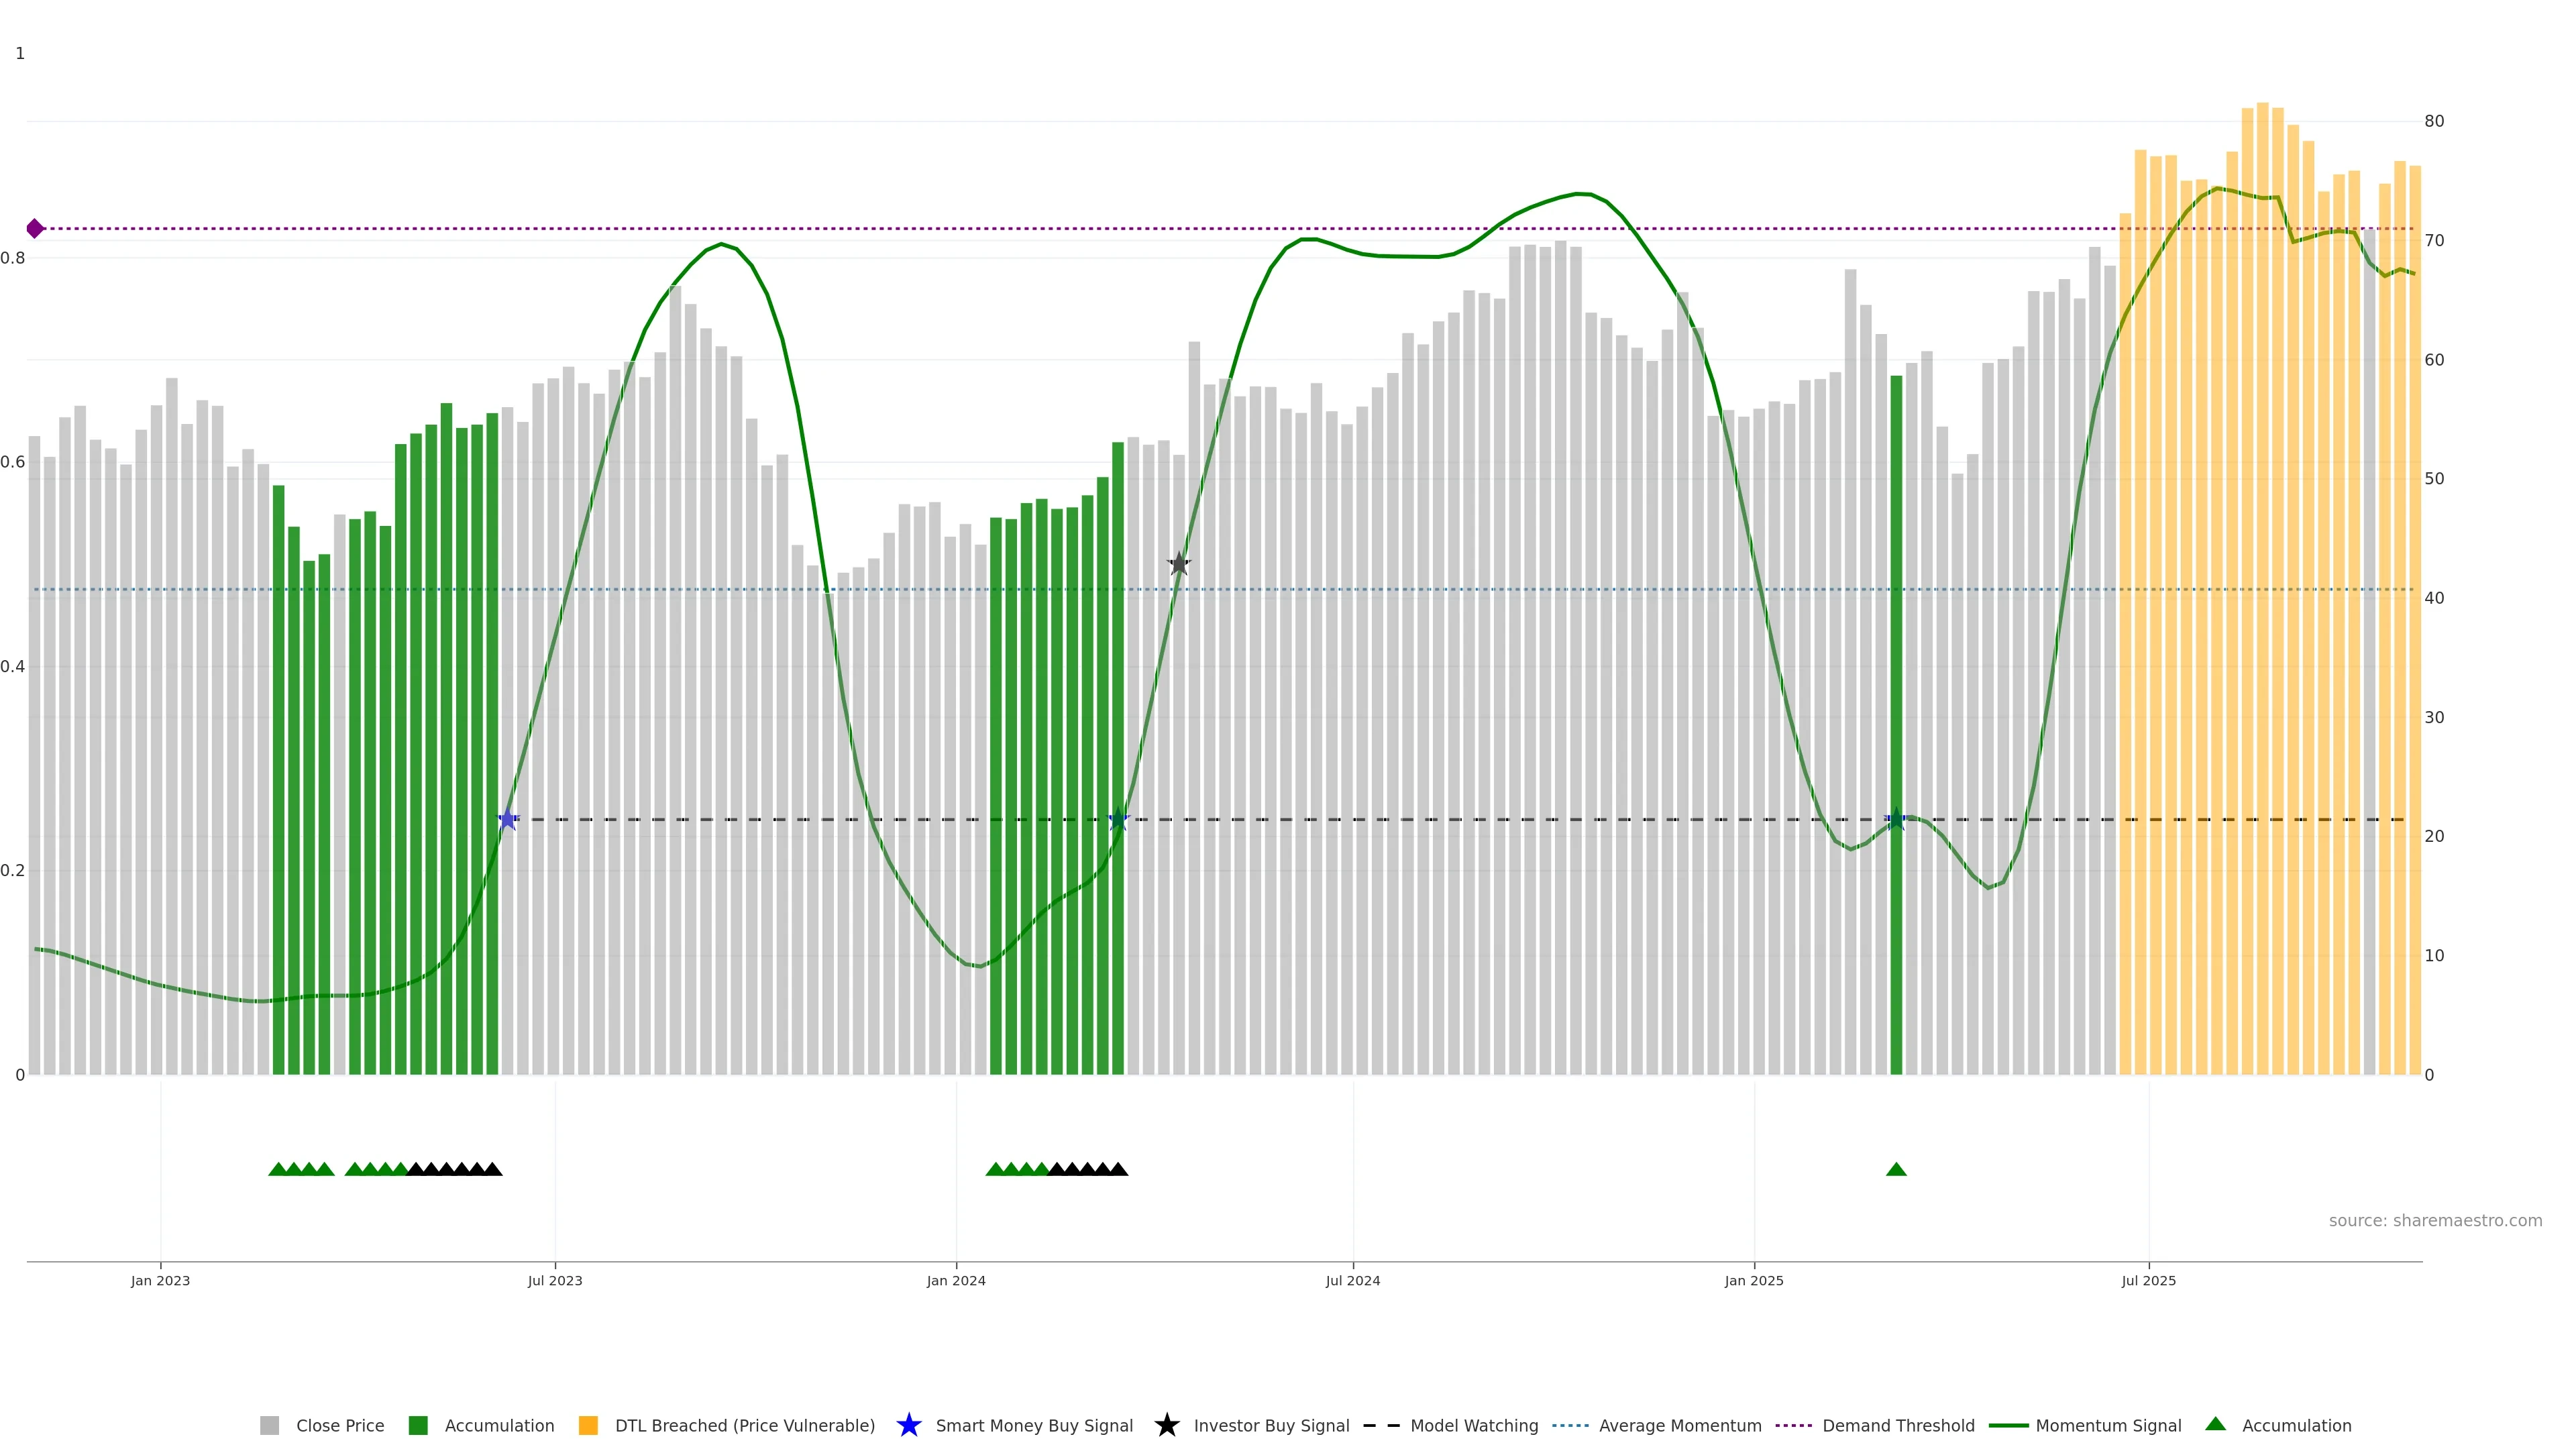2576x1449 pixels.
Task: Click the blue star marker near Jul 2023
Action: point(508,820)
